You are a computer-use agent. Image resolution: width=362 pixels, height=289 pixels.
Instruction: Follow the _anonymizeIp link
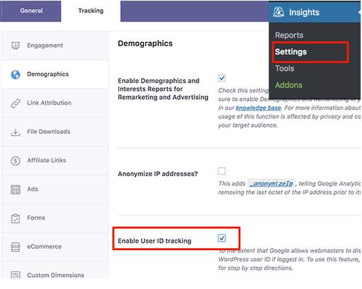271,183
